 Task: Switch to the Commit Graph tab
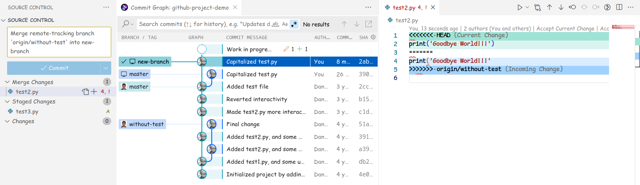click(x=179, y=7)
